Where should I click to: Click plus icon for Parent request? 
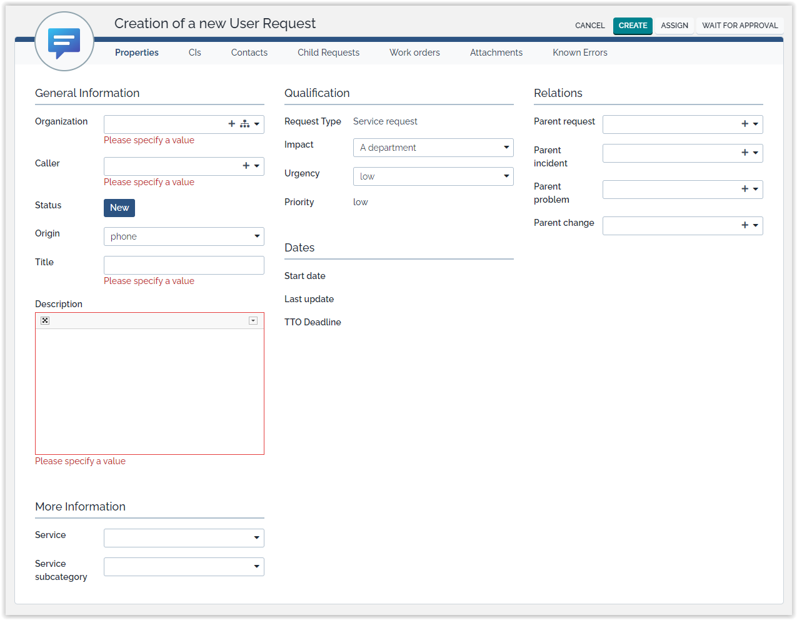(x=744, y=124)
